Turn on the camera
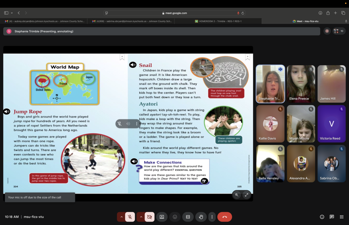Viewport: 349px width, 225px height. (x=149, y=217)
